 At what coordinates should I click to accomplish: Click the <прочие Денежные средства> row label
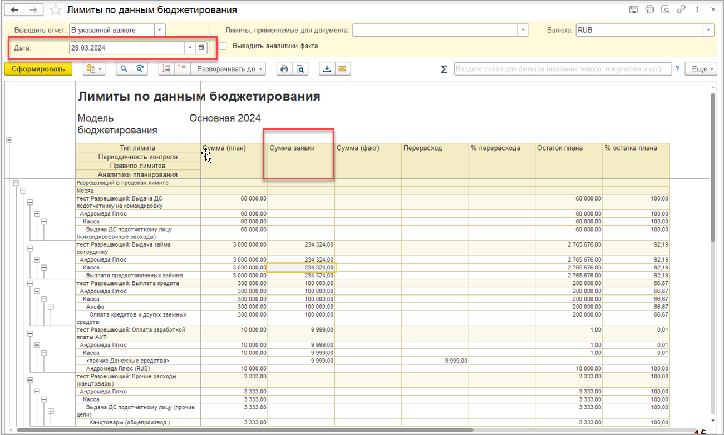point(127,361)
